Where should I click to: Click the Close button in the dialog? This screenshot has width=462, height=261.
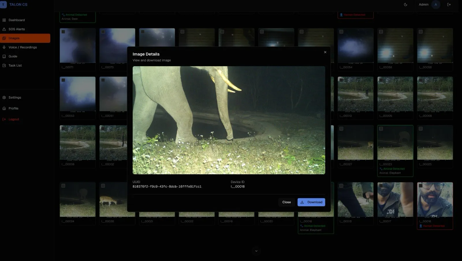[x=286, y=202]
